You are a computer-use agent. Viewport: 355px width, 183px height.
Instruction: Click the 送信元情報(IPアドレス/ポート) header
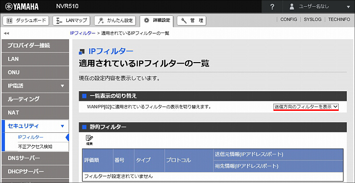278,155
